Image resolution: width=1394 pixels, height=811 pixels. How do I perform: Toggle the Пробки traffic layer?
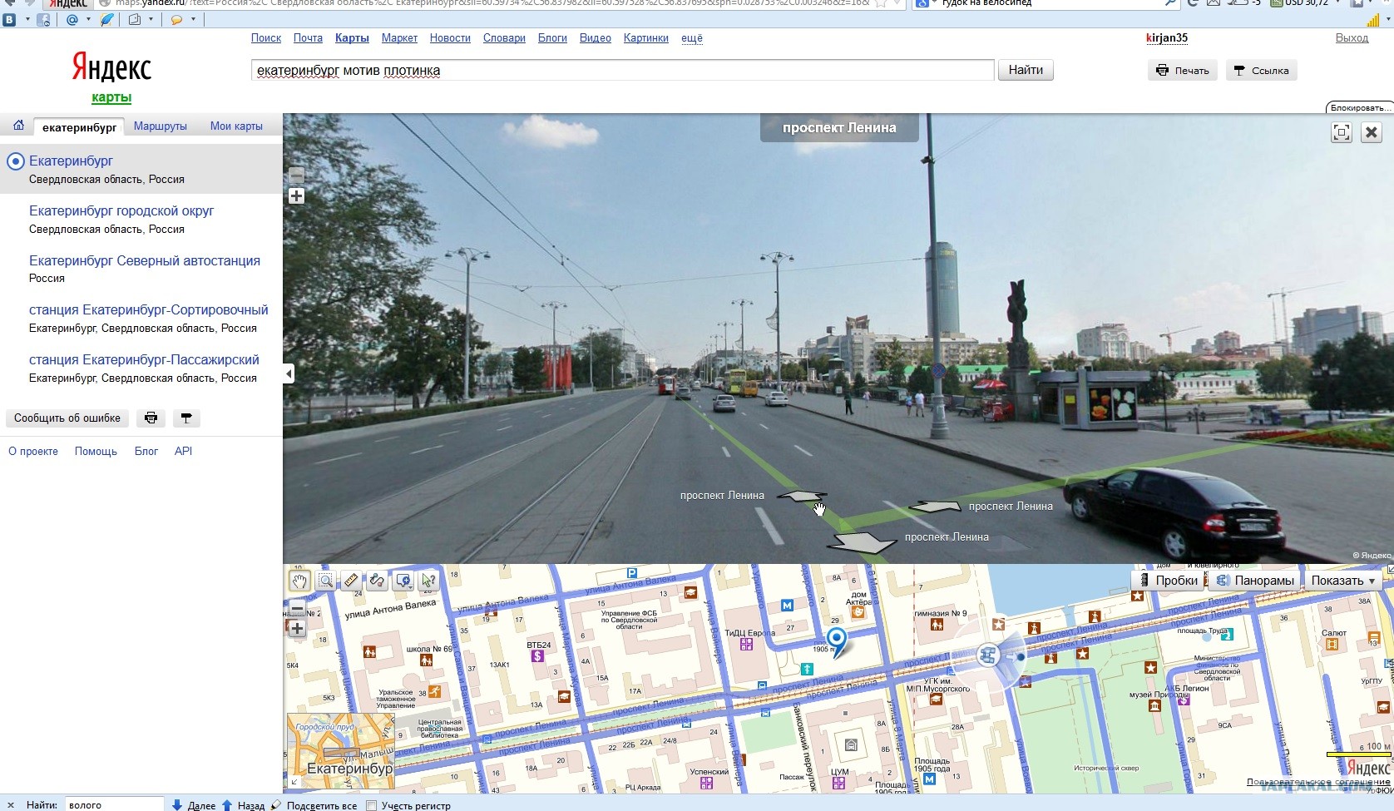(1167, 581)
